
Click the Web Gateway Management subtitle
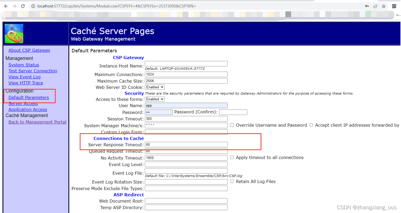(x=103, y=39)
